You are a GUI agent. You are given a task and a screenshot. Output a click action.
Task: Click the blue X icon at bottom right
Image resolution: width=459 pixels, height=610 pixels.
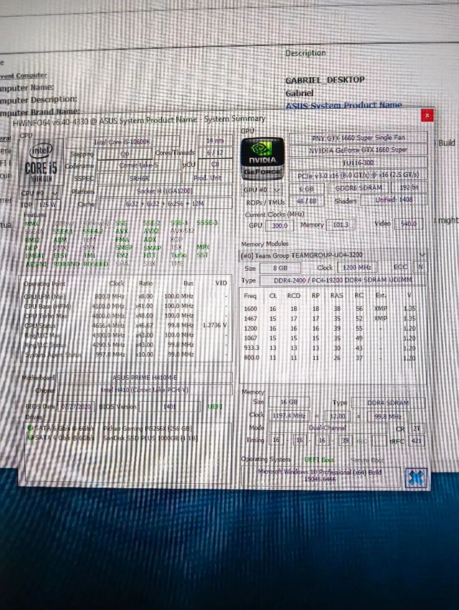[x=415, y=478]
